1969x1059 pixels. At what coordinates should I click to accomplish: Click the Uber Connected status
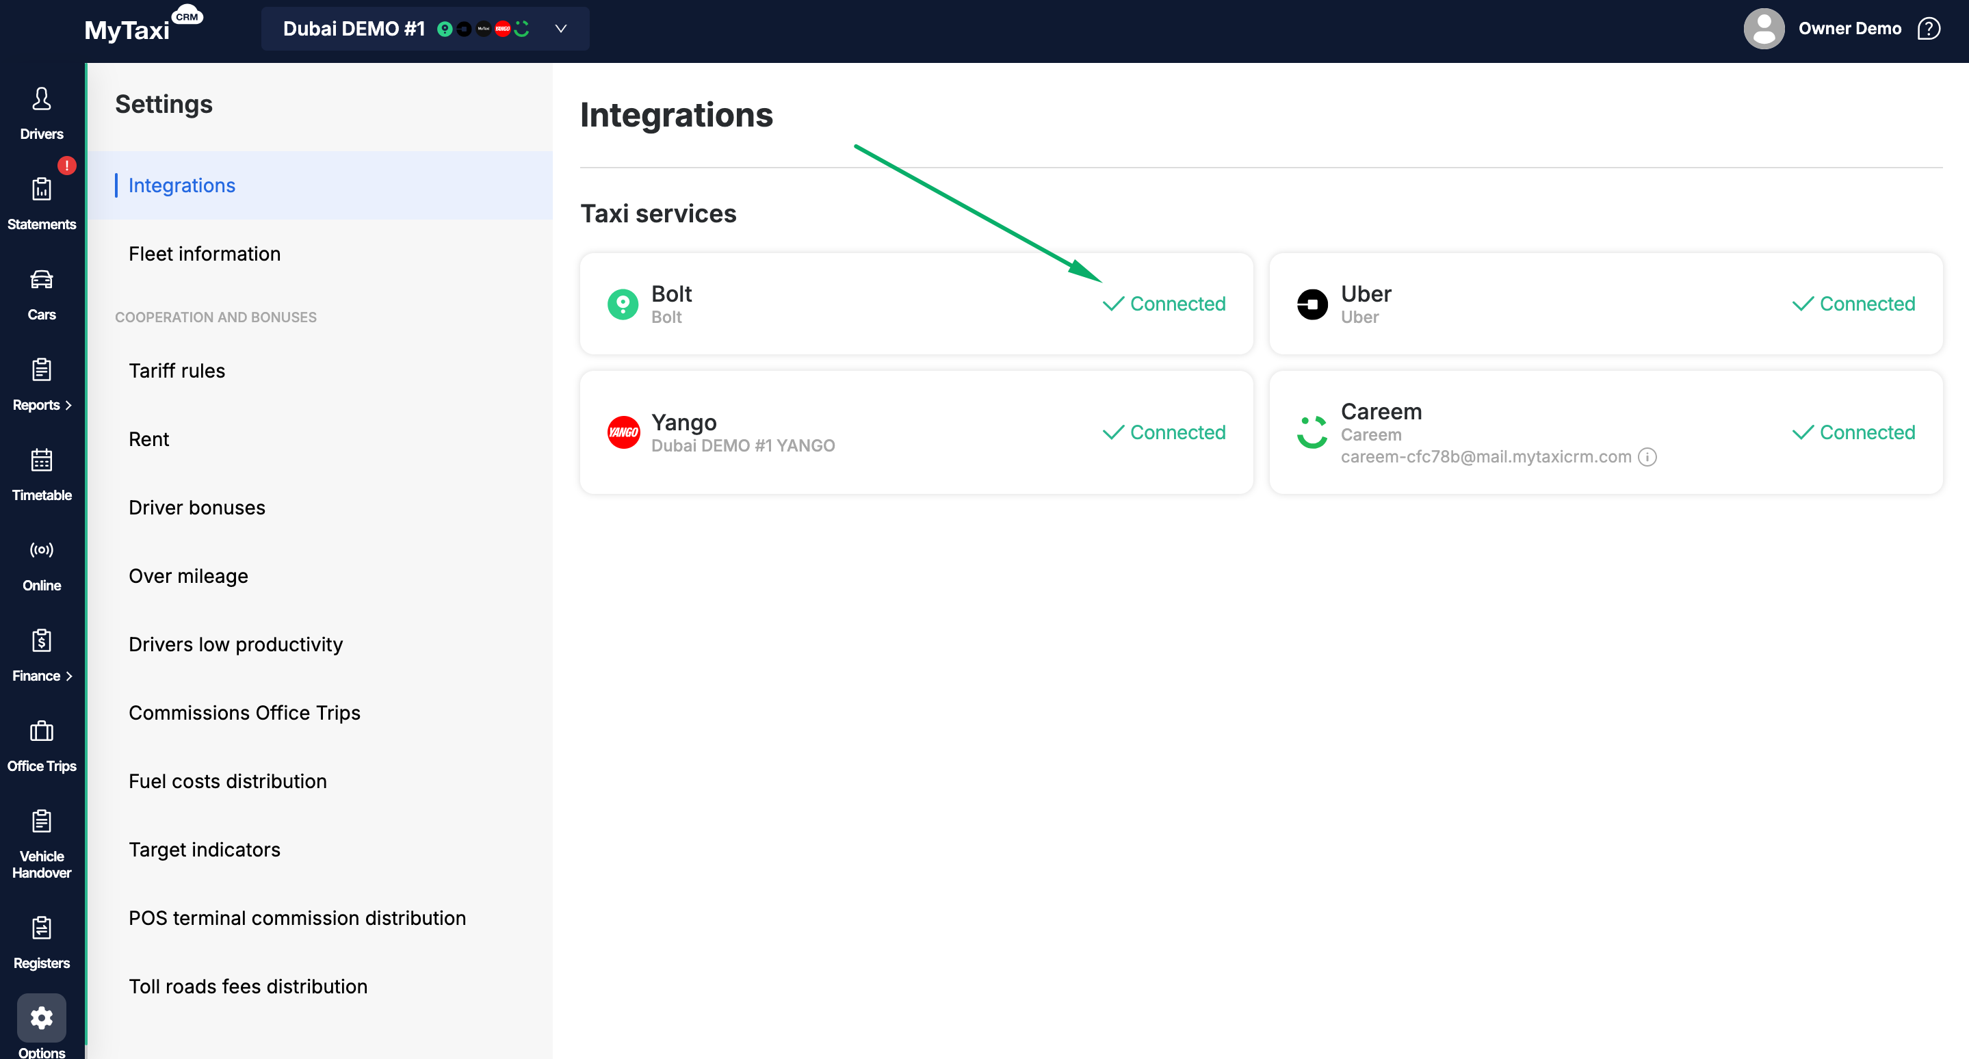coord(1853,304)
